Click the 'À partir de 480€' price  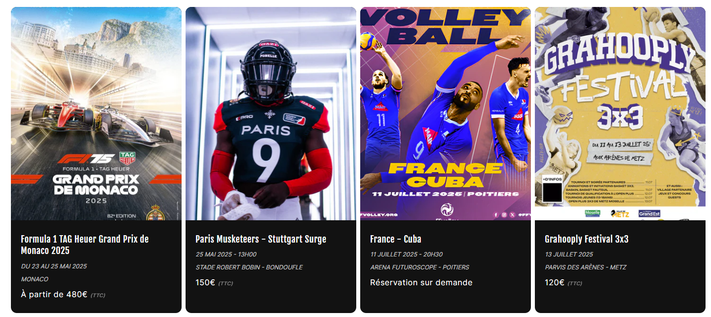(54, 295)
